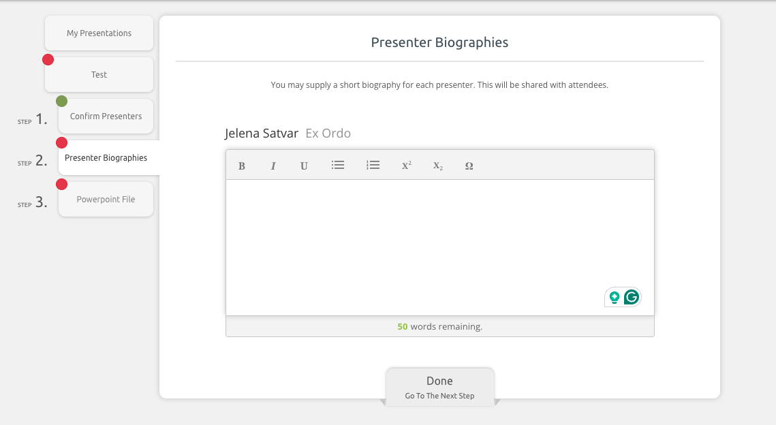Insert a numbered list in the editor
Viewport: 776px width, 425px height.
pyautogui.click(x=373, y=165)
